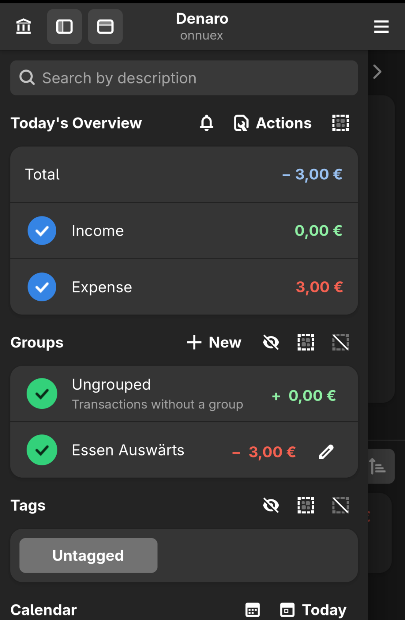Deselect all groups icon
Viewport: 405px width, 620px height.
[x=340, y=342]
